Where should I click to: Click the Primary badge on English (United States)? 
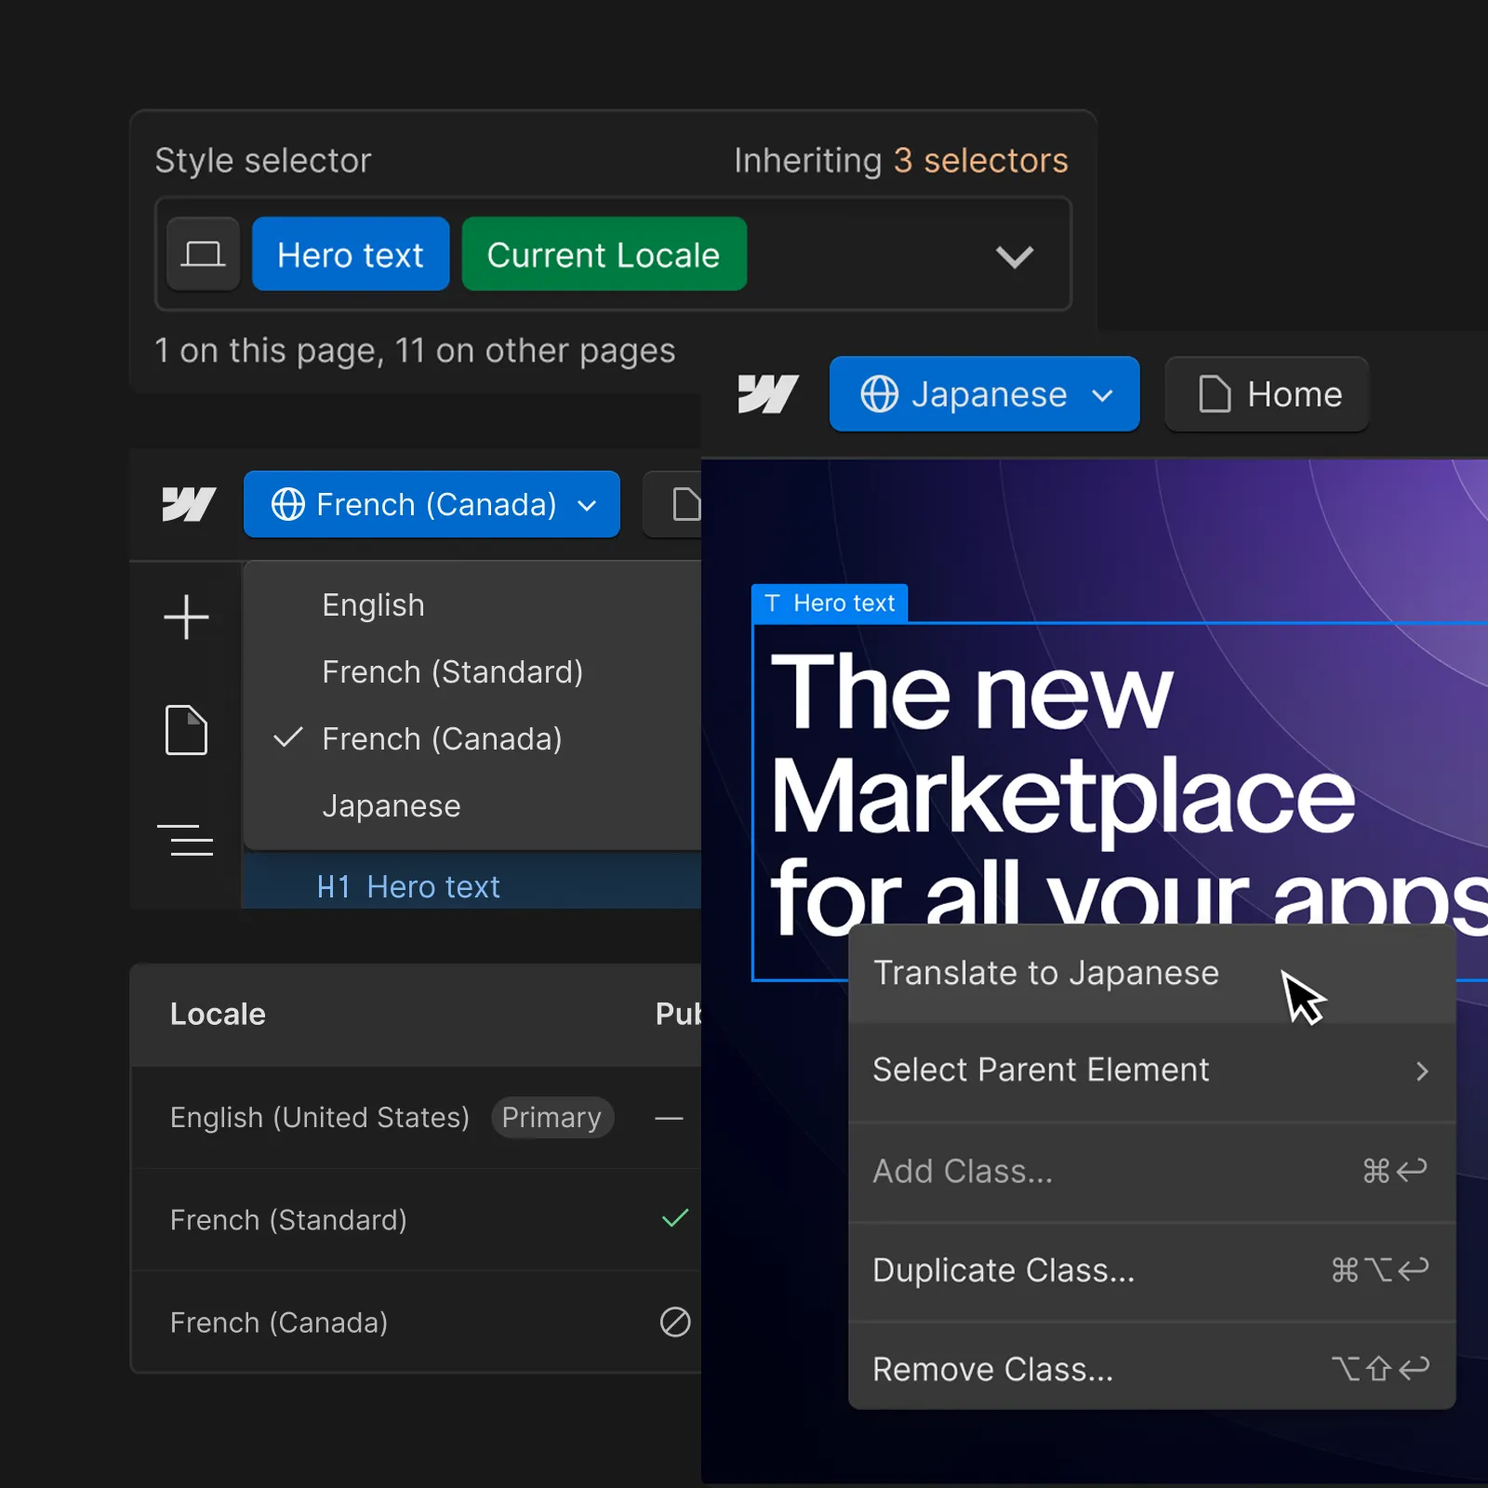click(551, 1117)
